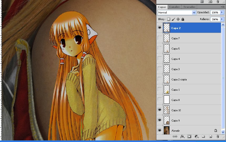
Task: Delete state trash icon in upper panel
Action: [218, 2]
